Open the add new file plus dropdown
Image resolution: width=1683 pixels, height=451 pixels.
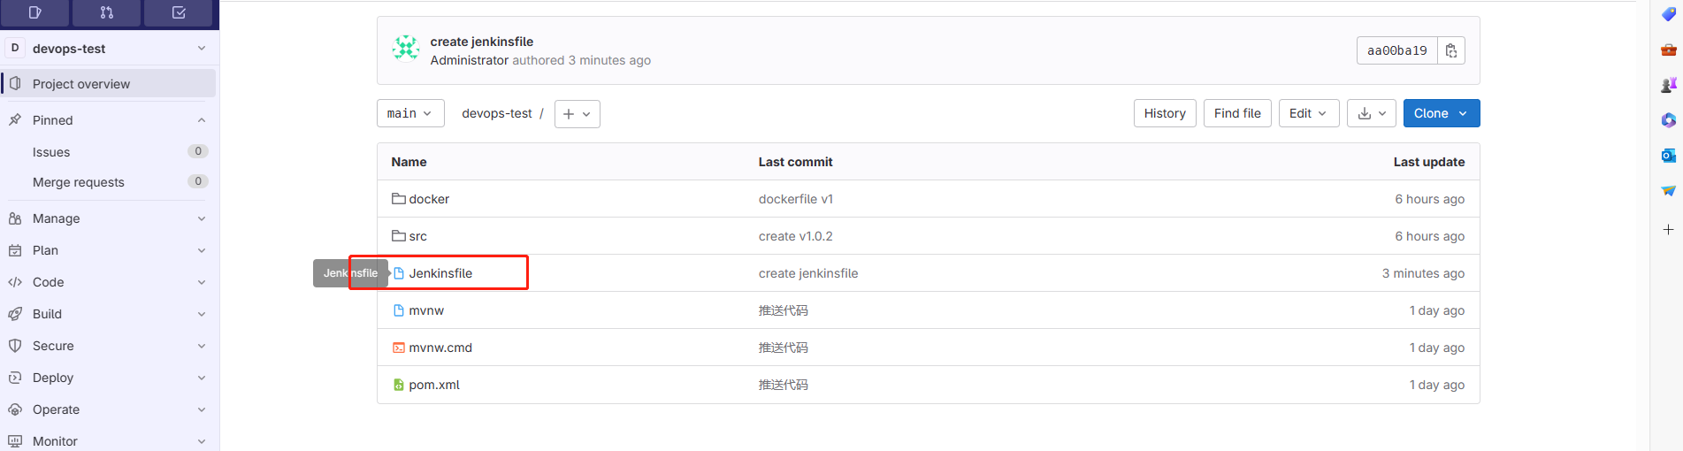[x=577, y=114]
